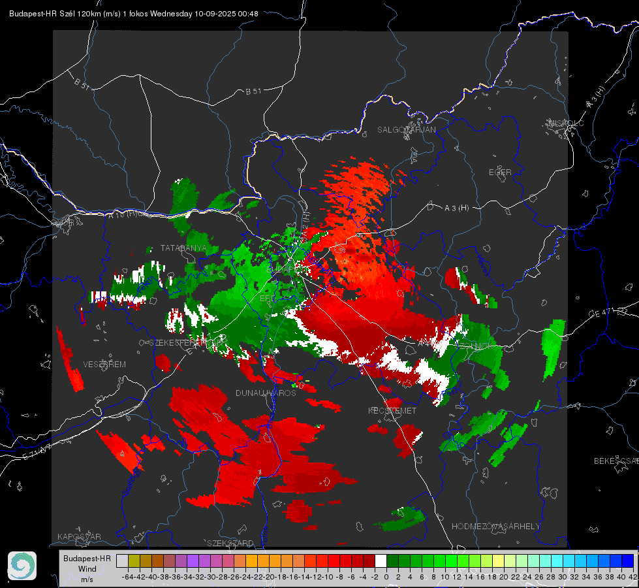Viewport: 639px width, 588px height.
Task: Click the KAPOSVÁR city label
Action: click(x=79, y=536)
